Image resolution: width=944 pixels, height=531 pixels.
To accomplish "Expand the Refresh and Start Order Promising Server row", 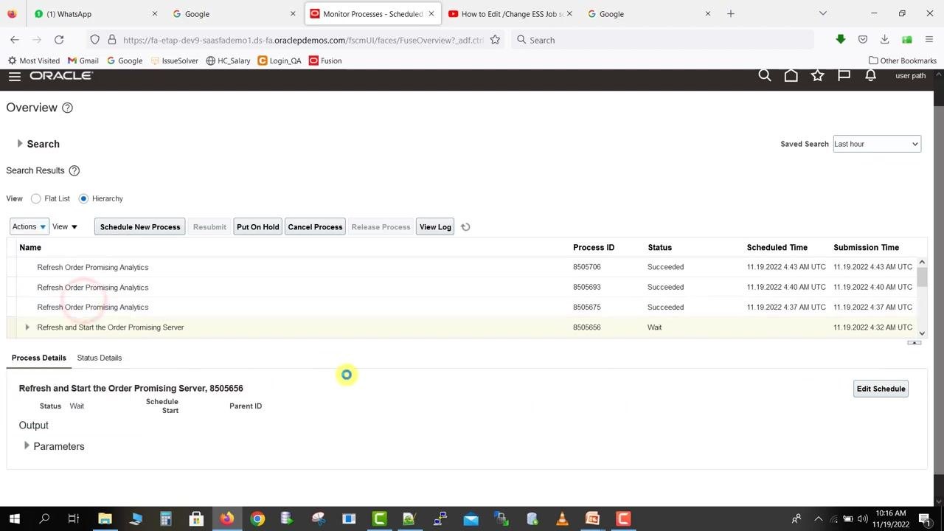I will pos(27,327).
